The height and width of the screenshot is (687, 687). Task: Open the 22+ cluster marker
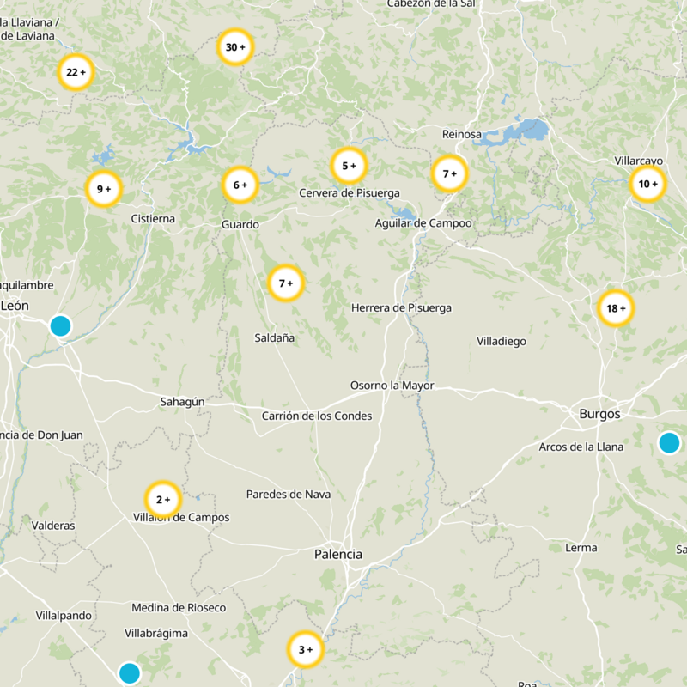point(76,72)
